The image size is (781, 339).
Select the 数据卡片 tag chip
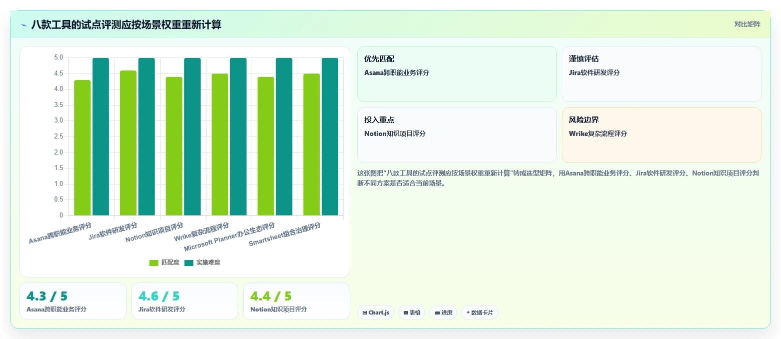click(480, 312)
